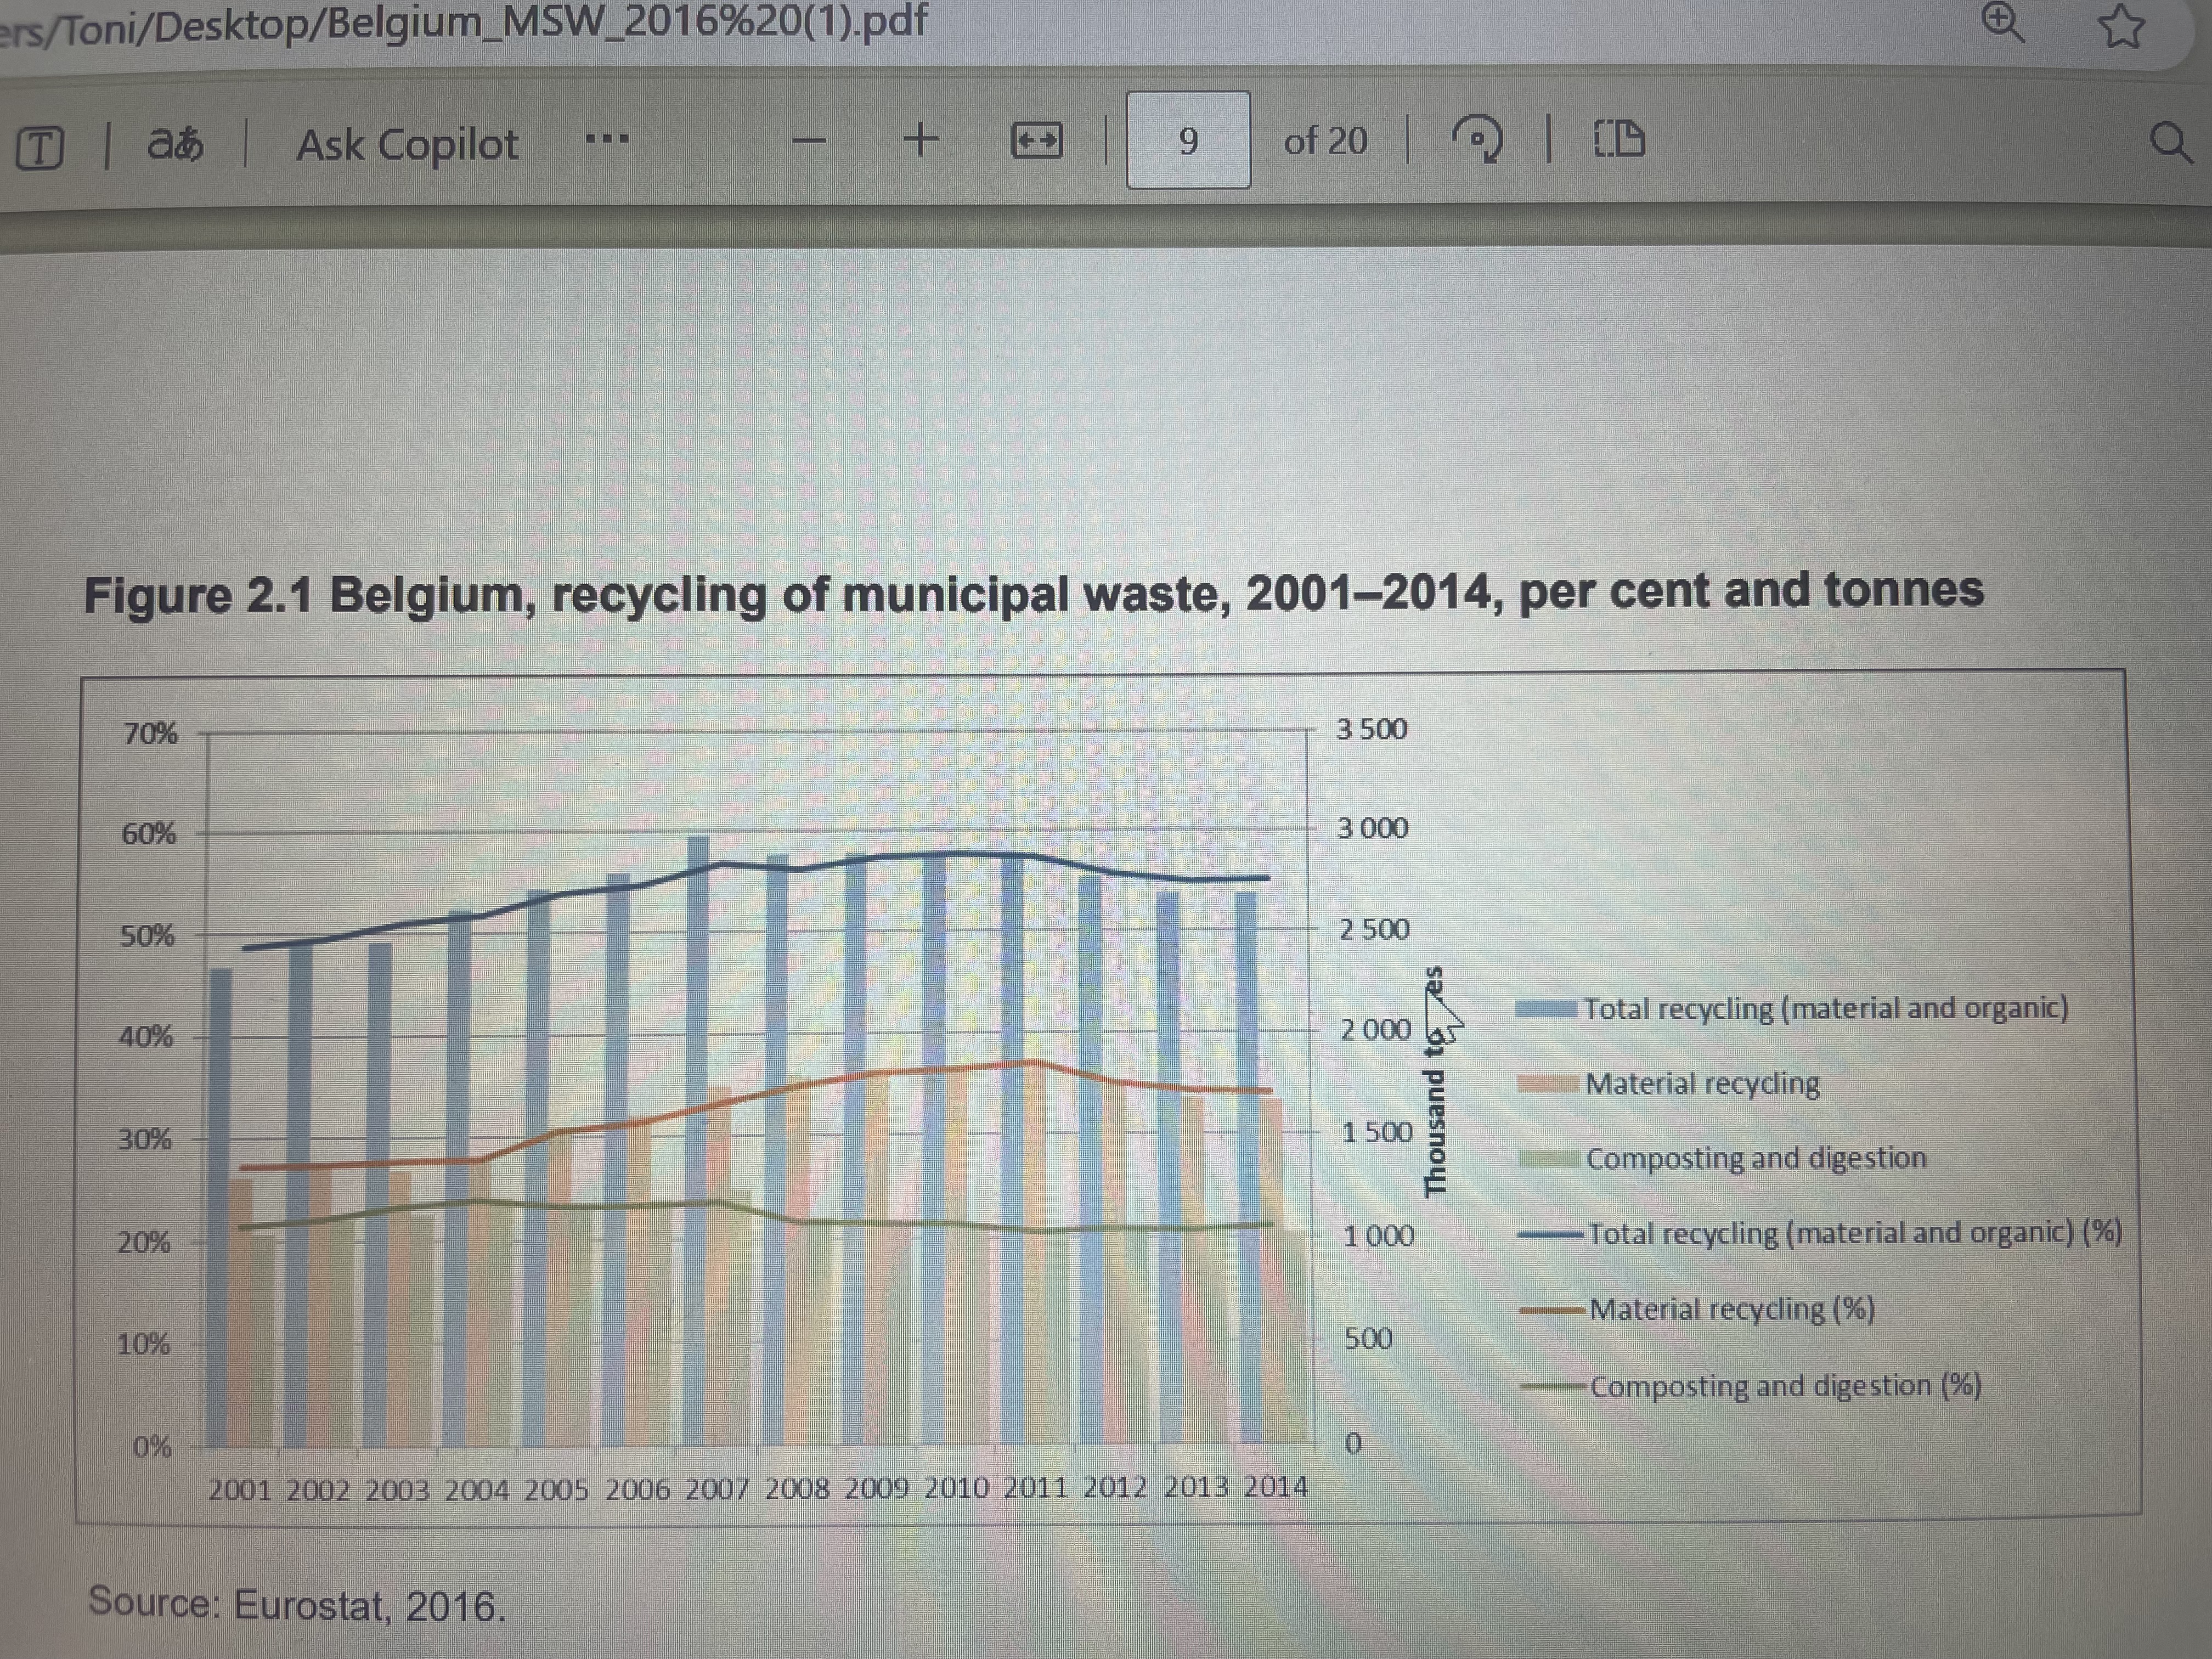Image resolution: width=2212 pixels, height=1659 pixels.
Task: Click the Belgium_MSW_2016 PDF address URL
Action: click(x=465, y=22)
